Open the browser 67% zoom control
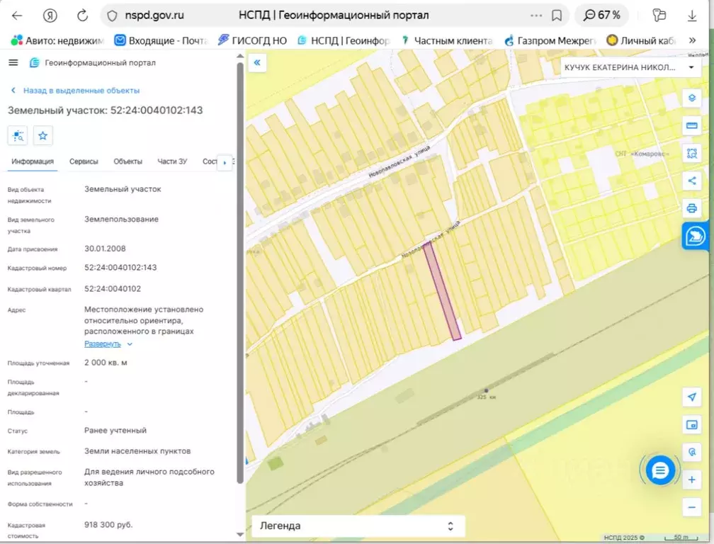The image size is (714, 544). (601, 13)
